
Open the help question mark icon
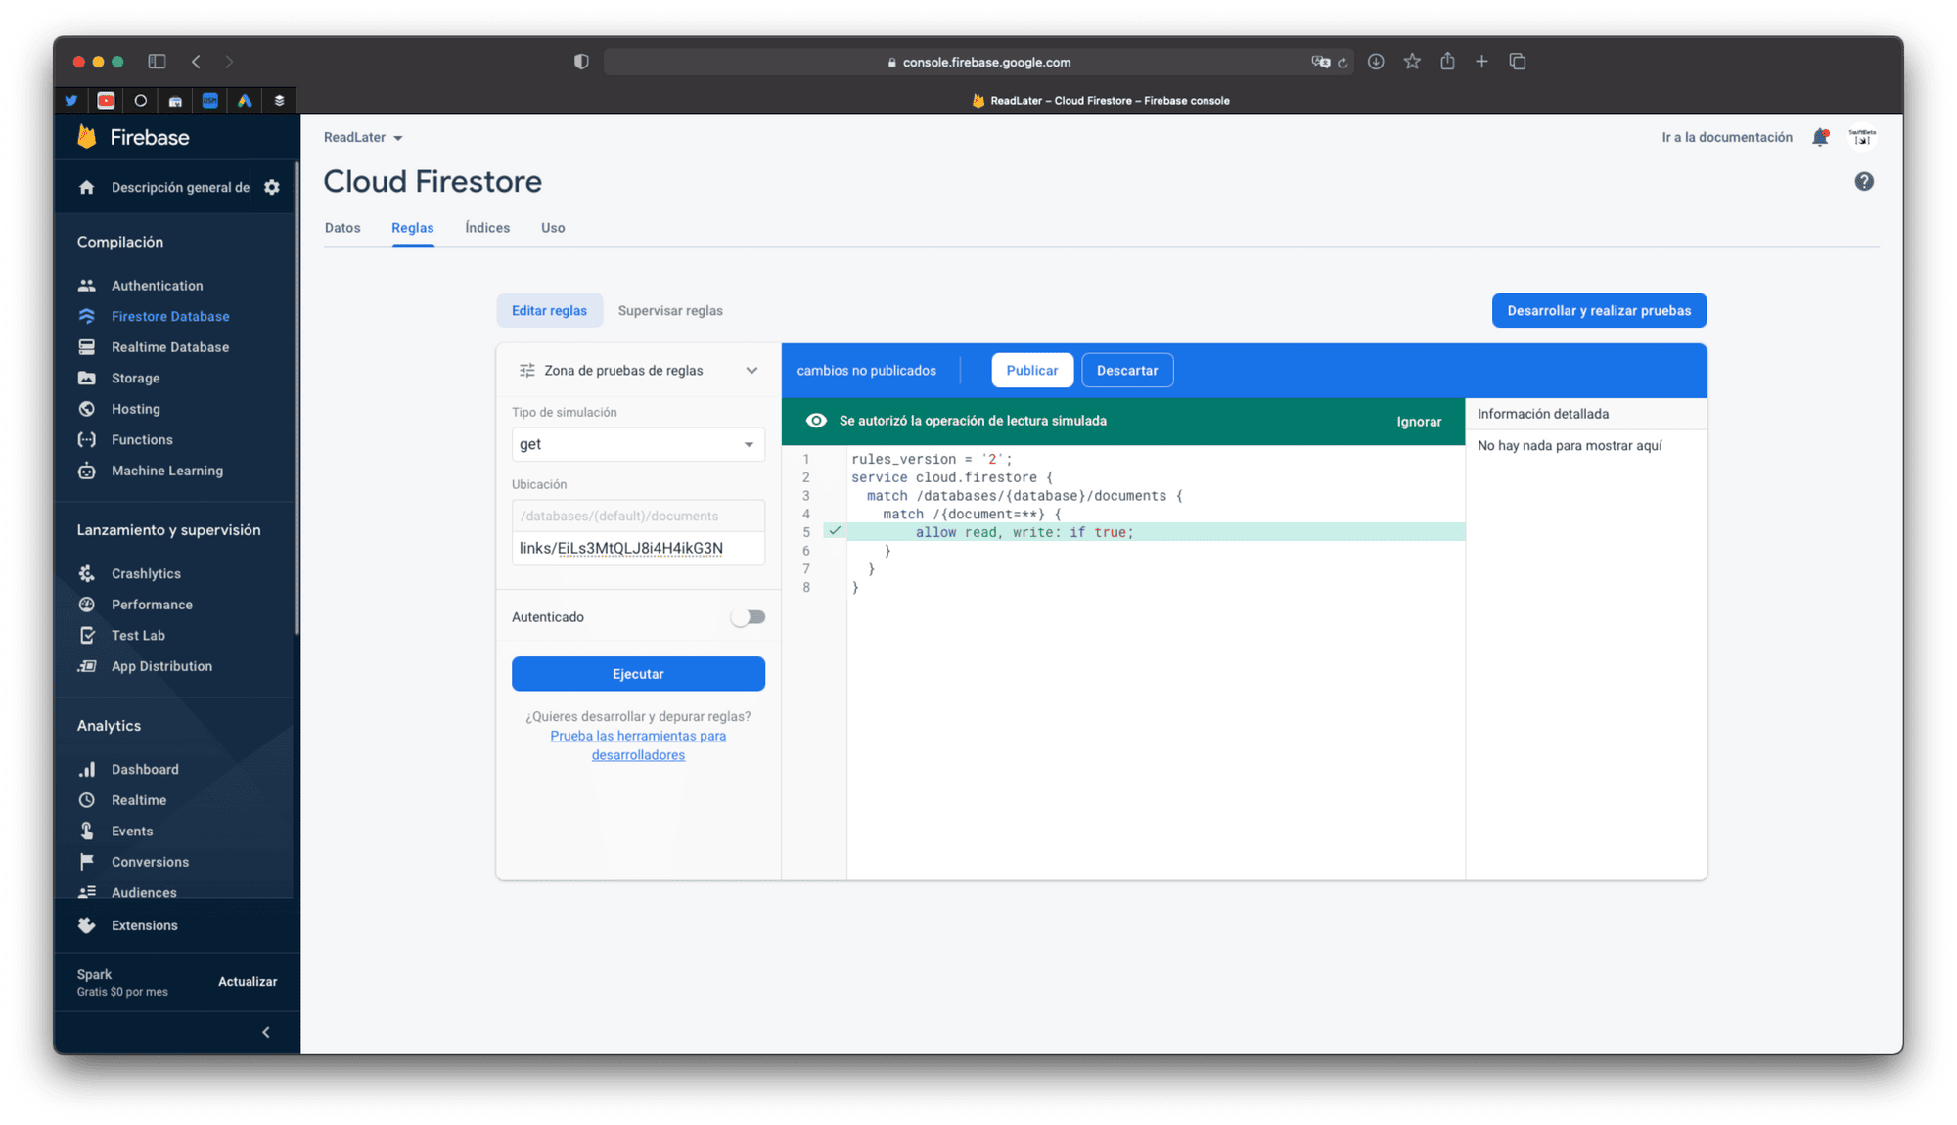[x=1864, y=181]
